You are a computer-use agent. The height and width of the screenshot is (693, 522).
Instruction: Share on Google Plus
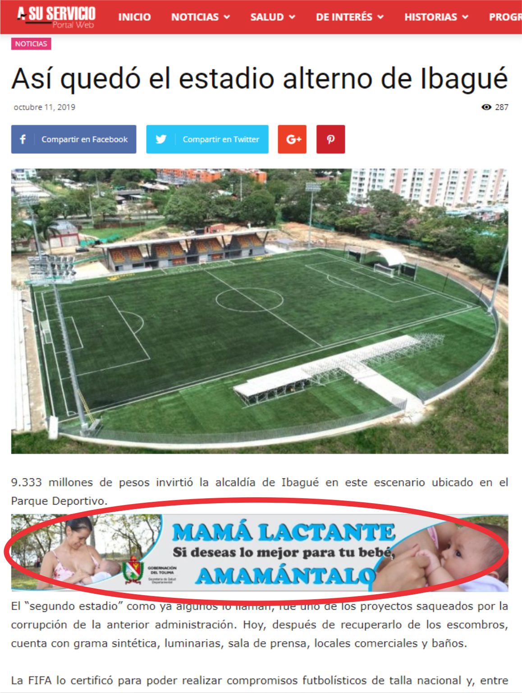click(292, 139)
